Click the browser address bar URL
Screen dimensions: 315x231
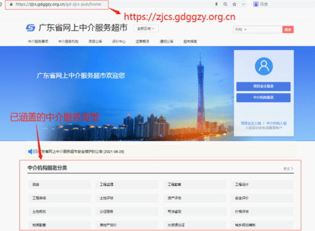58,4
